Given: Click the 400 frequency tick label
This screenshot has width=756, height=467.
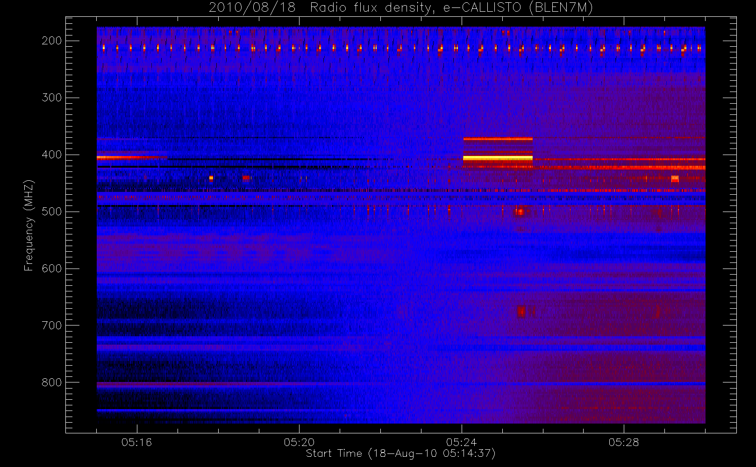Looking at the screenshot, I should [51, 155].
